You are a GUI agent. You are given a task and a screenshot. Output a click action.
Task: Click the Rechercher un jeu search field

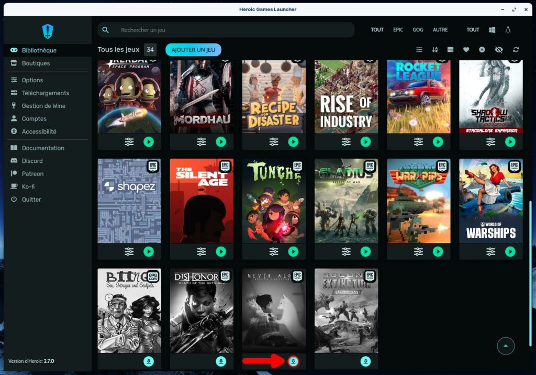[x=230, y=30]
